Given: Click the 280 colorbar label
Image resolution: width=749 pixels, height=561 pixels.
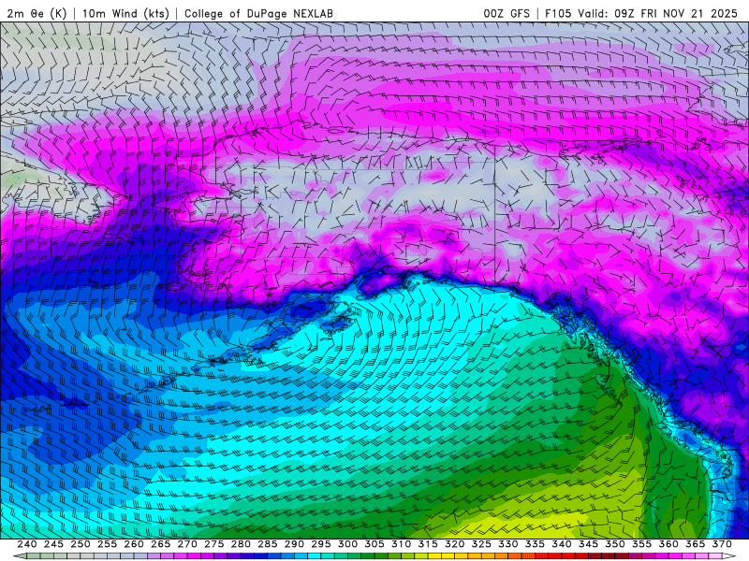Looking at the screenshot, I should (241, 544).
